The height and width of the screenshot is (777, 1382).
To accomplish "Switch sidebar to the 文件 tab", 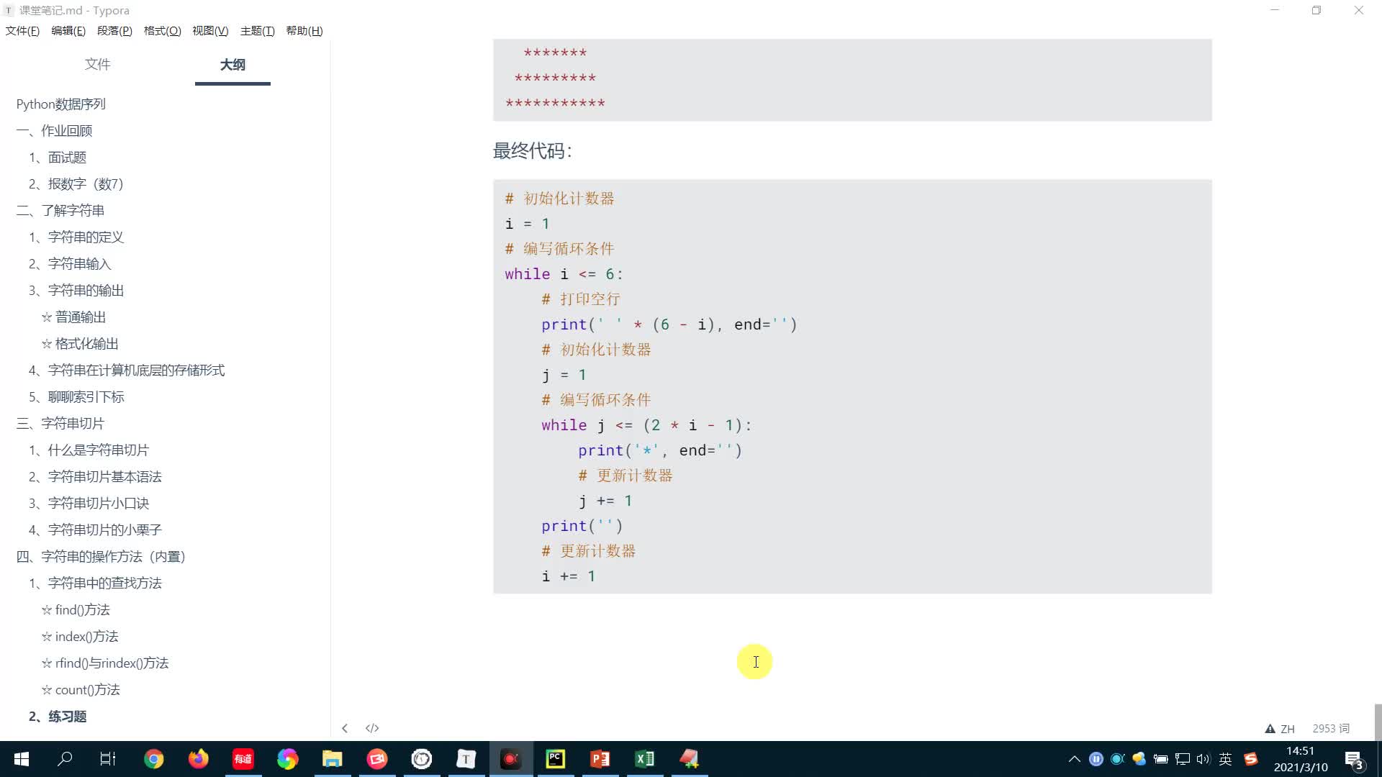I will click(x=98, y=65).
